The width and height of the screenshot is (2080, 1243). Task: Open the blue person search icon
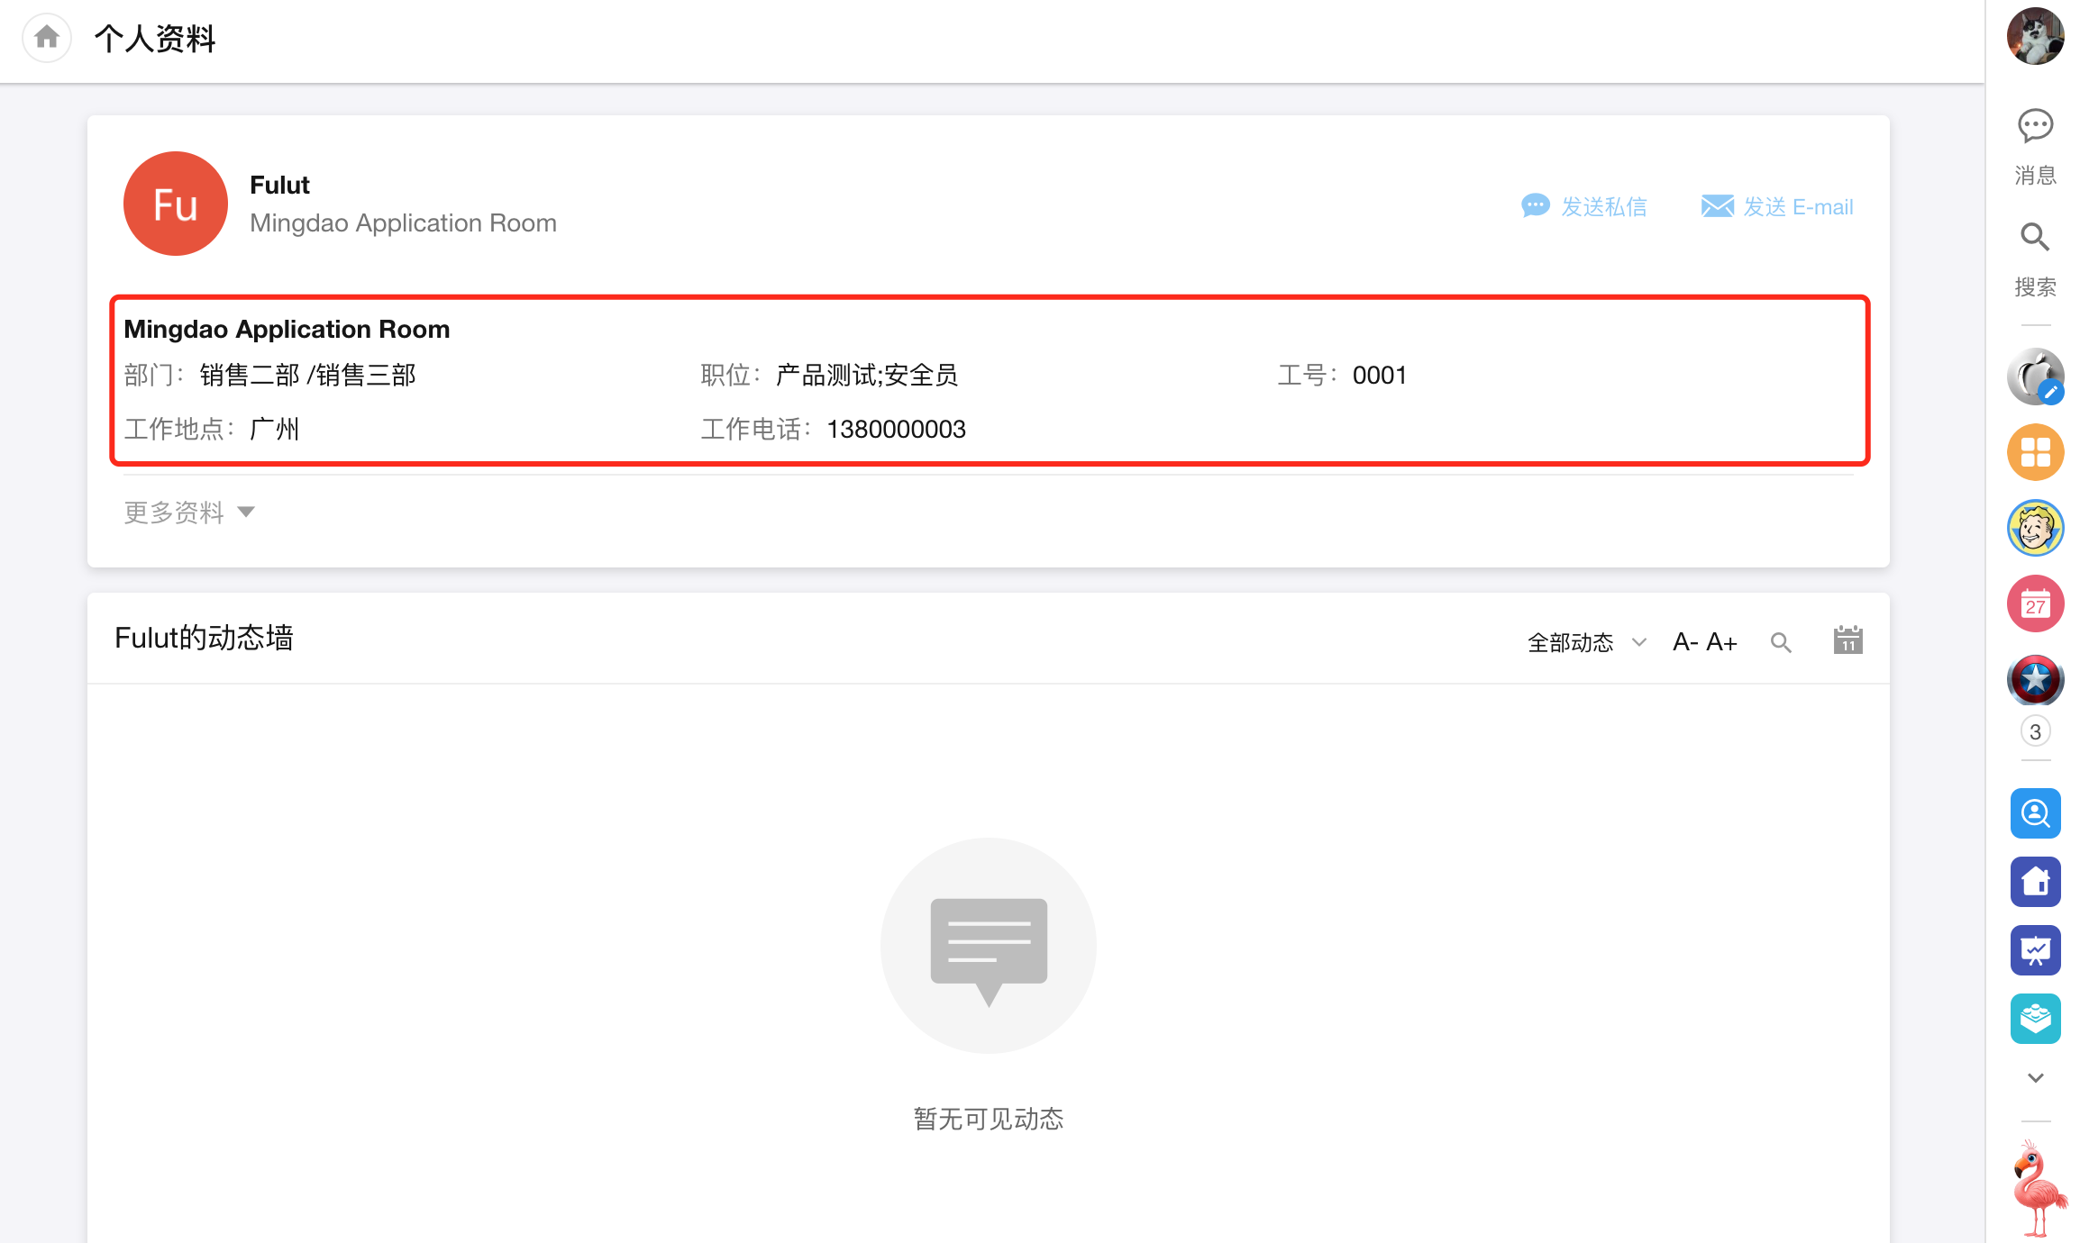pos(2035,813)
